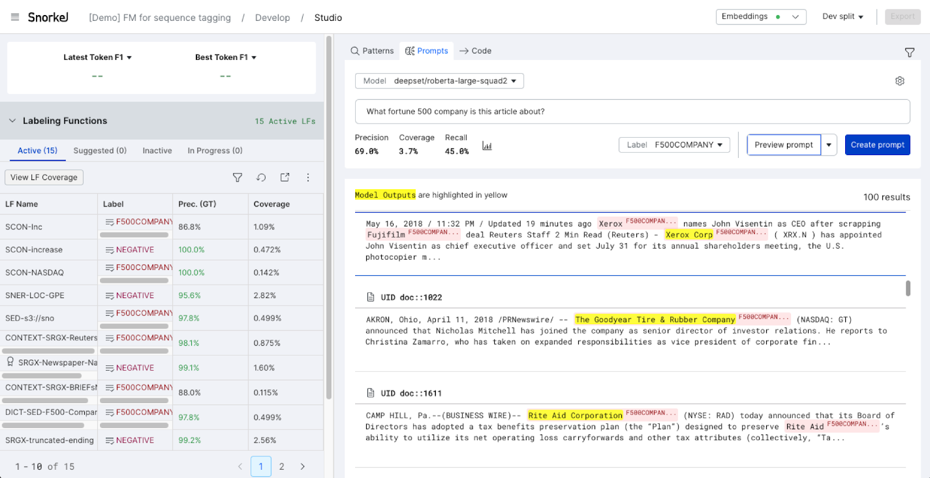Click progress bar under DICT-SED-F500-Compar name
Image resolution: width=930 pixels, height=478 pixels.
pos(43,425)
